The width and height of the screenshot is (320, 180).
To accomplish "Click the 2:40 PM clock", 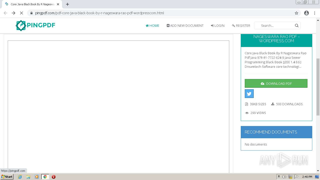I will [307, 177].
